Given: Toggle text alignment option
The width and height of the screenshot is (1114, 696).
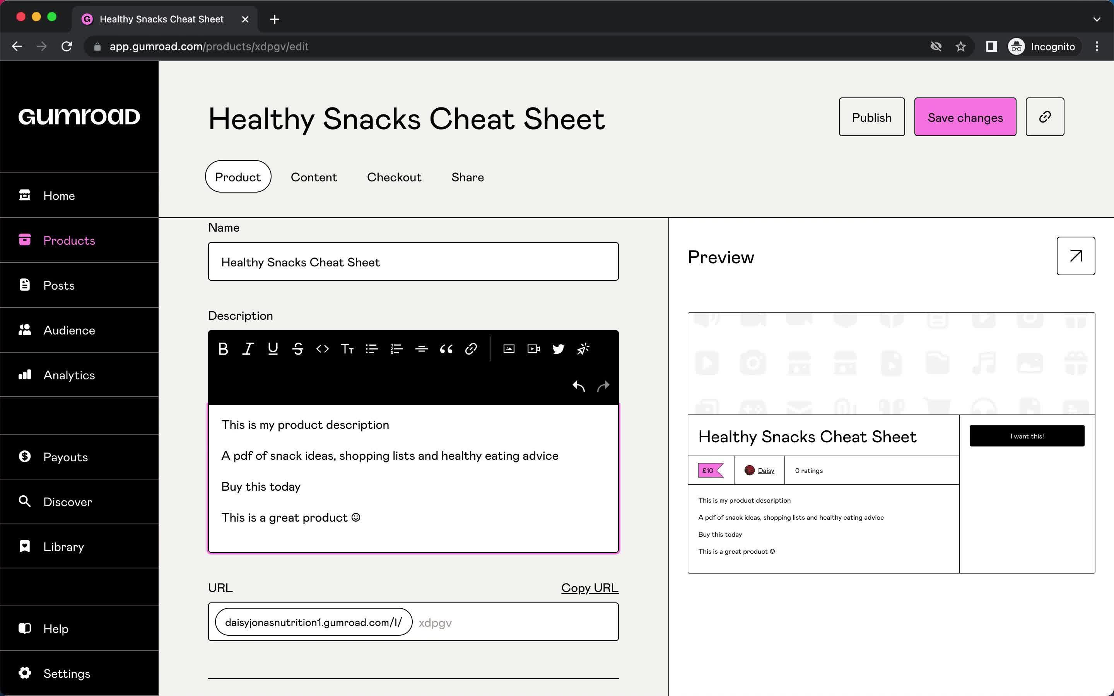Looking at the screenshot, I should pos(421,349).
